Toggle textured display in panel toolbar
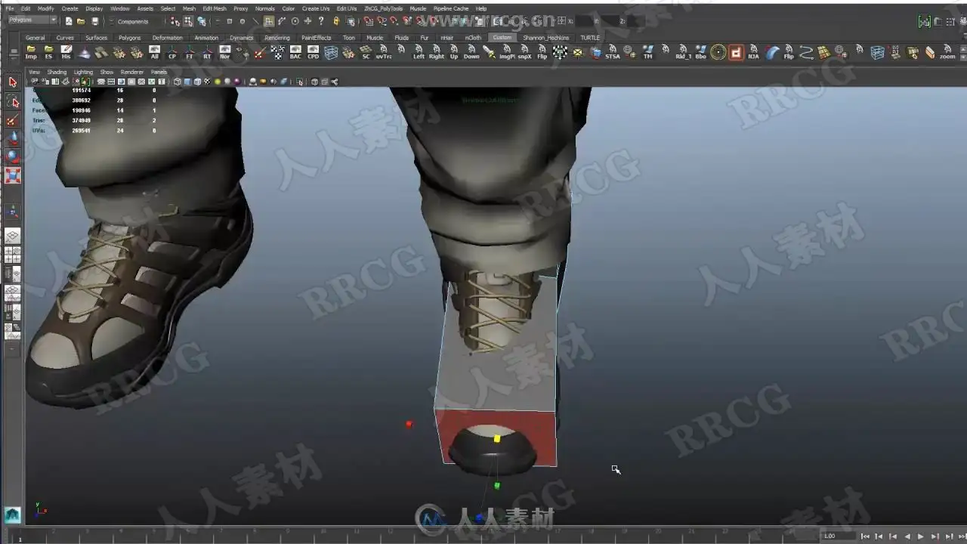Image resolution: width=967 pixels, height=544 pixels. pyautogui.click(x=206, y=82)
